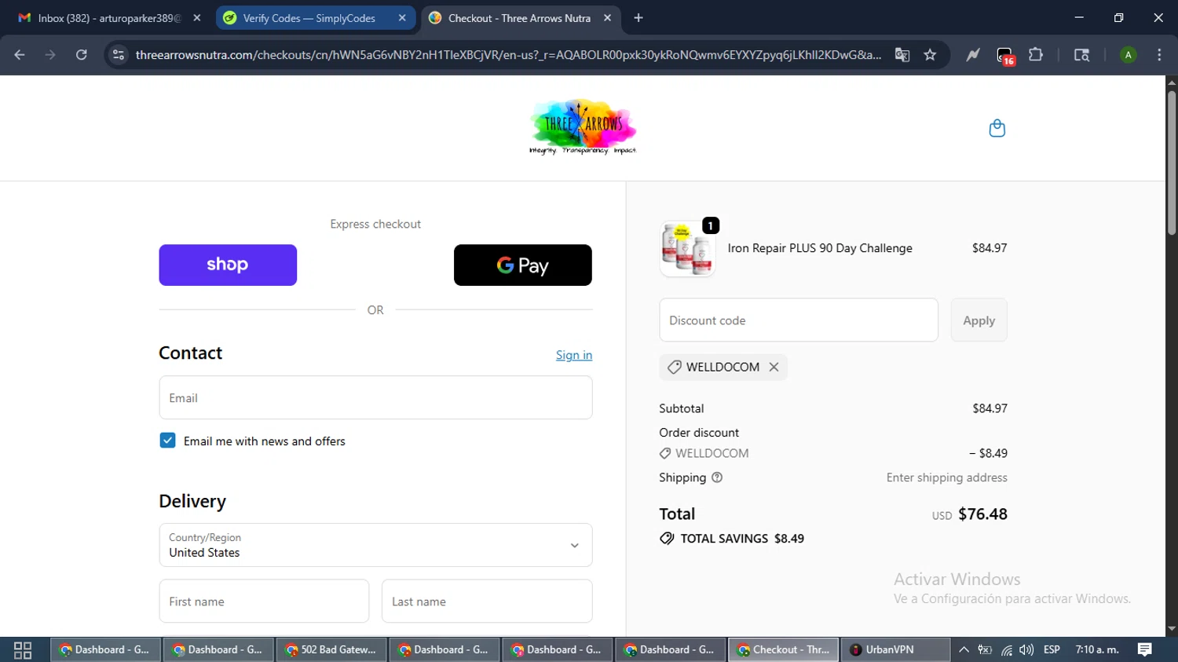1178x662 pixels.
Task: Open a new browser tab
Action: tap(638, 18)
